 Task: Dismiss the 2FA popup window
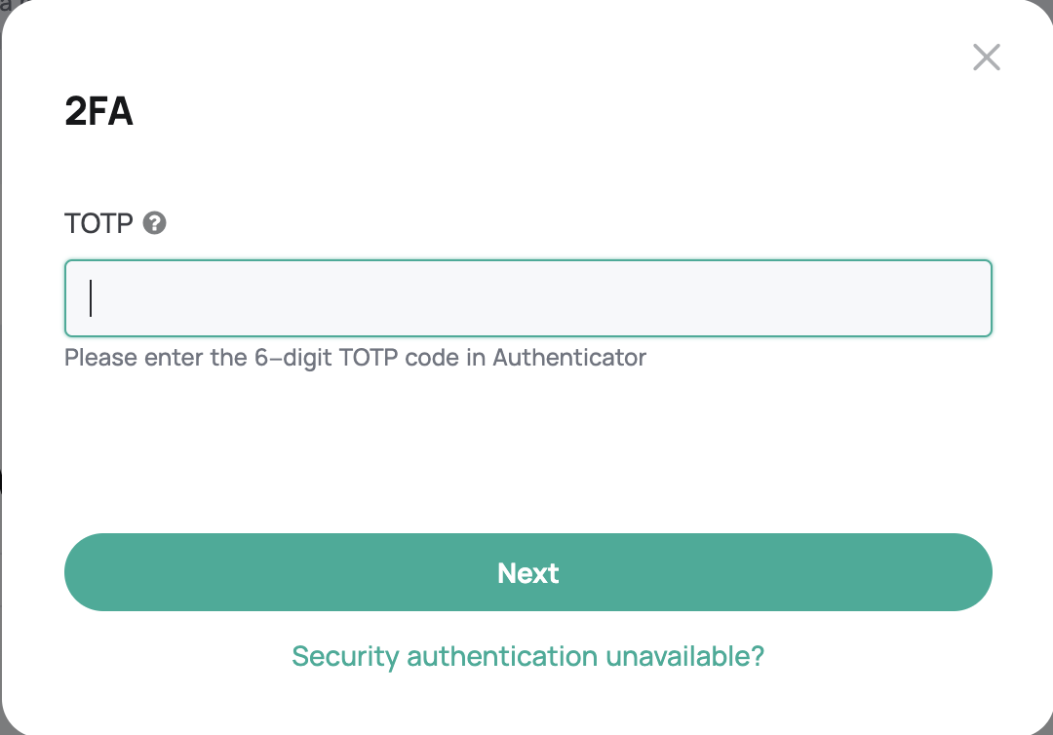[987, 58]
